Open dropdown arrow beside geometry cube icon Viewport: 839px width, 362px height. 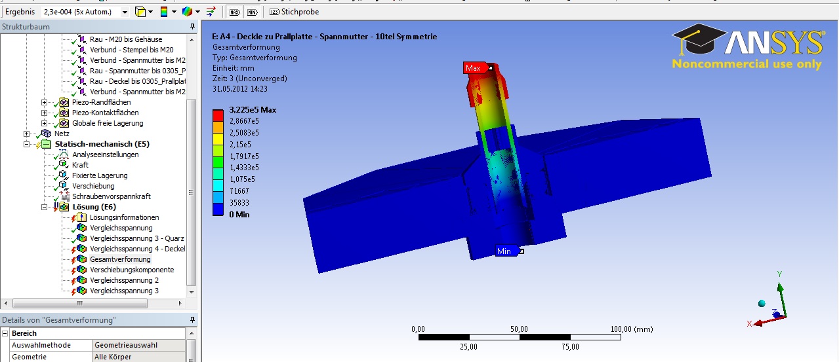[150, 12]
